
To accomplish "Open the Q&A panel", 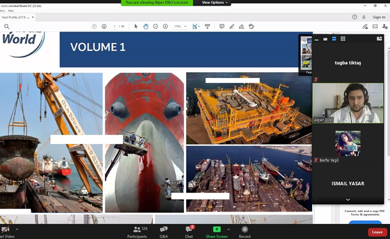I will tap(164, 231).
